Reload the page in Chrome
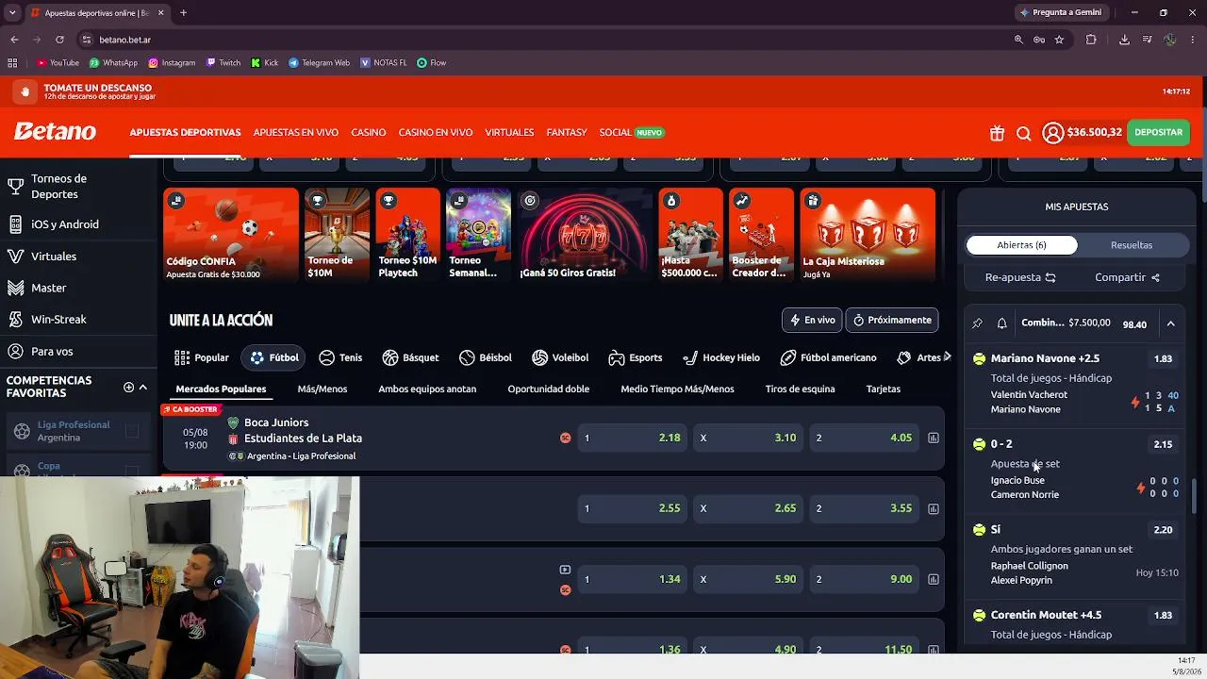The width and height of the screenshot is (1207, 679). (x=59, y=40)
